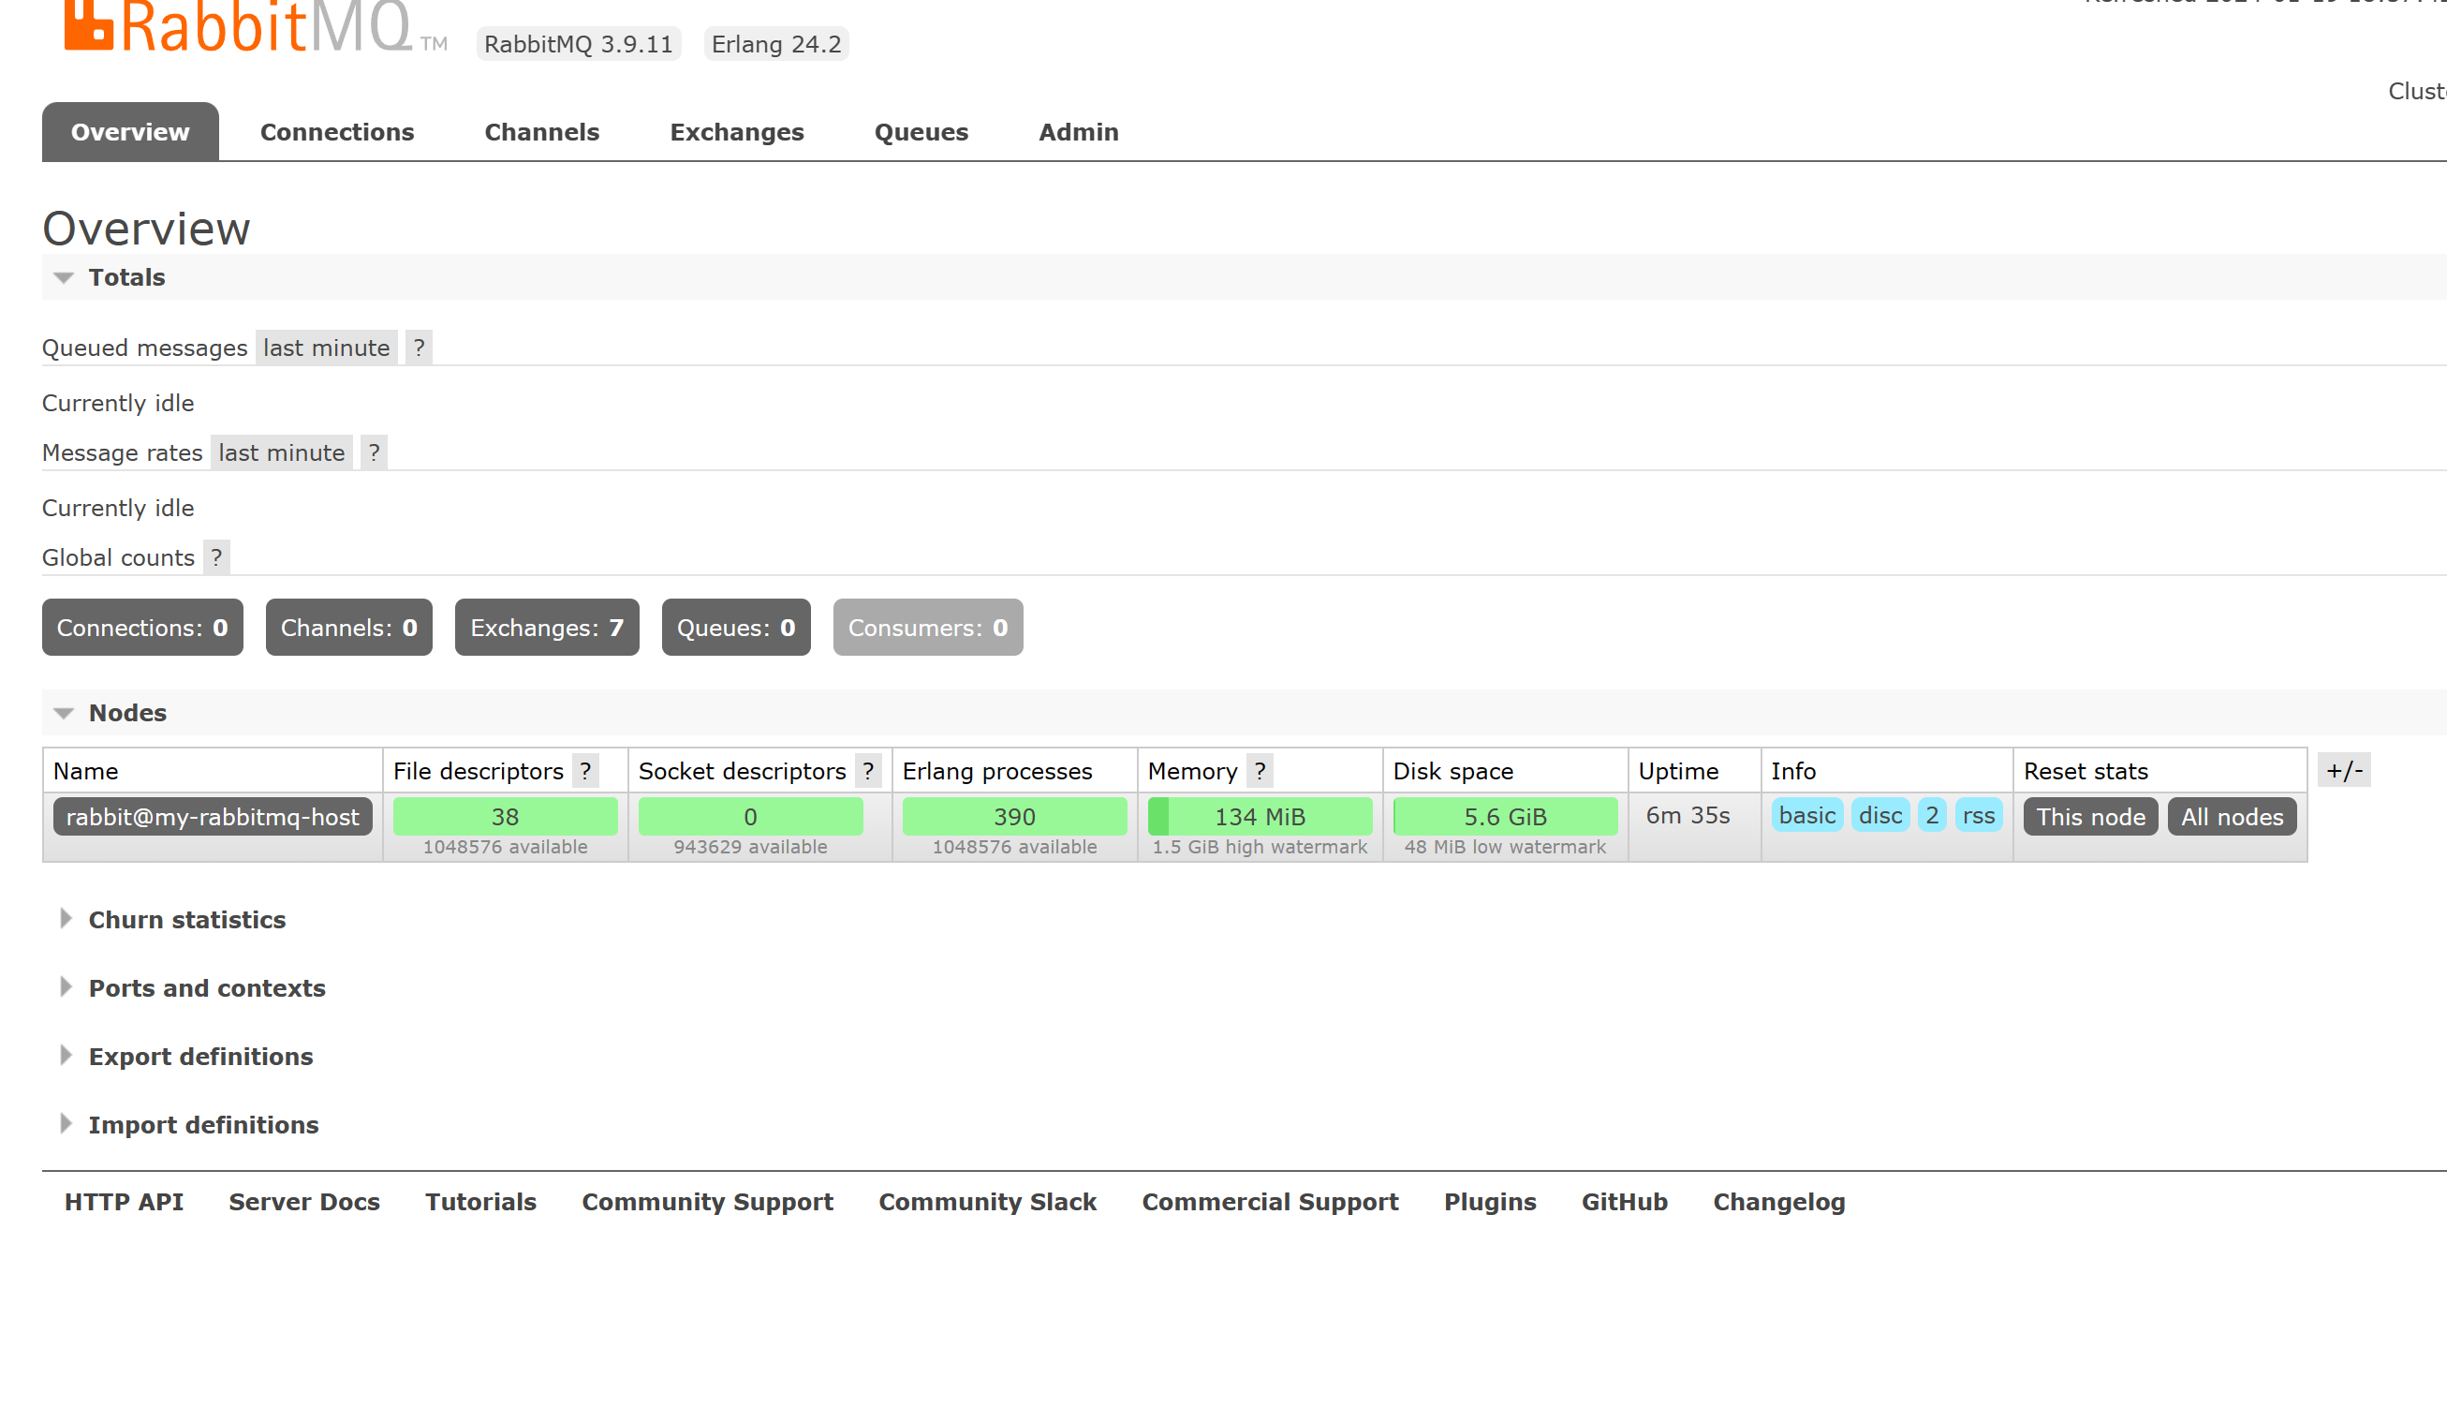Image resolution: width=2447 pixels, height=1422 pixels.
Task: Expand the Ports and contexts section
Action: click(206, 987)
